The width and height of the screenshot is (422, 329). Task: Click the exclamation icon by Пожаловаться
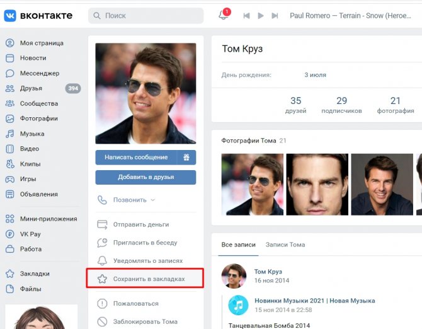[102, 304]
